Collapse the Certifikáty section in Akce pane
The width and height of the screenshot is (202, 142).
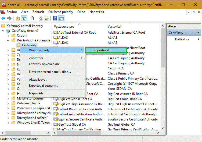[198, 33]
